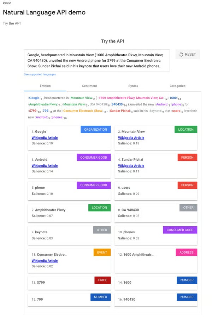The image size is (212, 319).
Task: Click the EVENT tag on the Consumer Electro card
Action: [x=102, y=252]
